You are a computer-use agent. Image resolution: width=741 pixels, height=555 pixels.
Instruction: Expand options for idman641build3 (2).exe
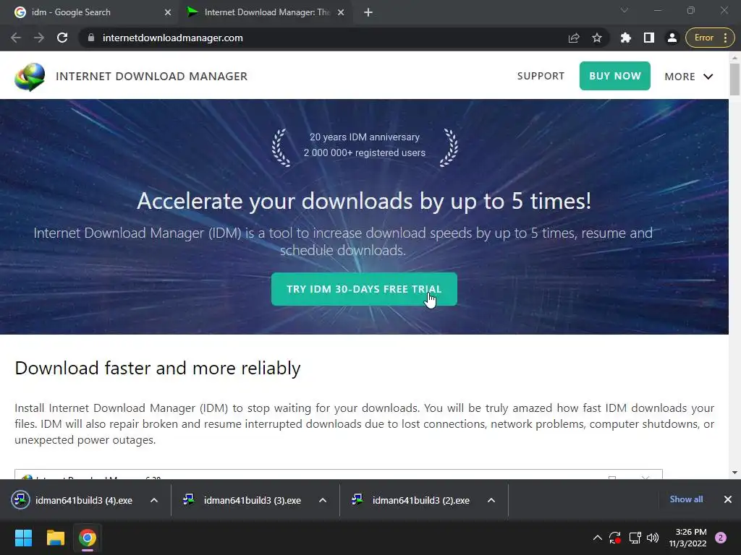[491, 500]
